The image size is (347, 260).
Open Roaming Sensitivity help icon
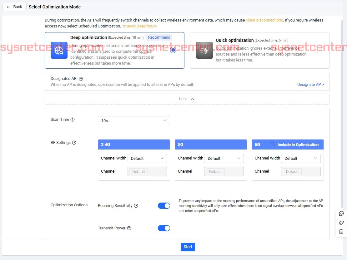[x=136, y=206]
